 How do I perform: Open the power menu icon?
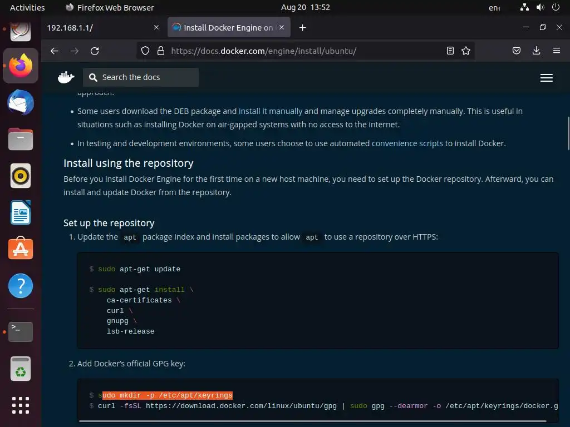[556, 7]
